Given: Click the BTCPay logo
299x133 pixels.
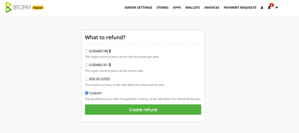Looking at the screenshot, I should click(x=18, y=7).
